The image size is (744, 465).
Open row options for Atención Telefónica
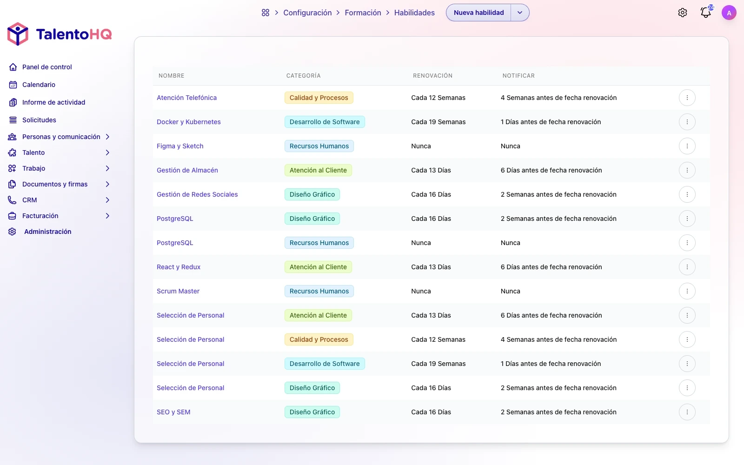coord(687,98)
